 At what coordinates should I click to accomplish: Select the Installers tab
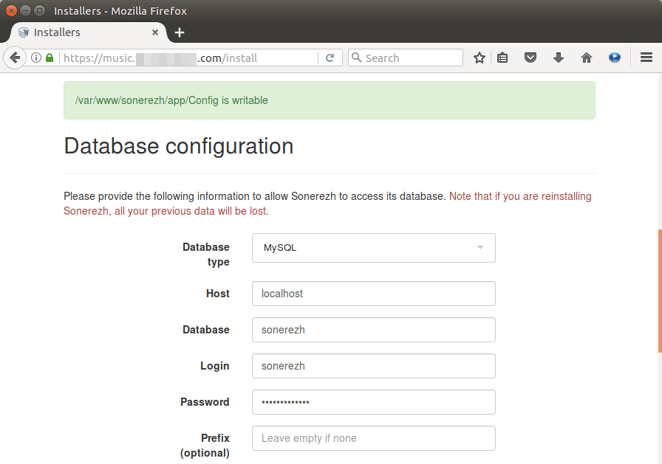81,32
